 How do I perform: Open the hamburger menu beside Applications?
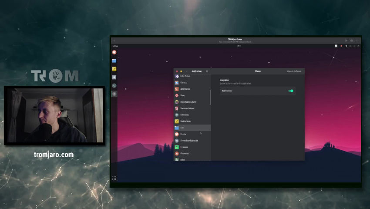click(207, 71)
